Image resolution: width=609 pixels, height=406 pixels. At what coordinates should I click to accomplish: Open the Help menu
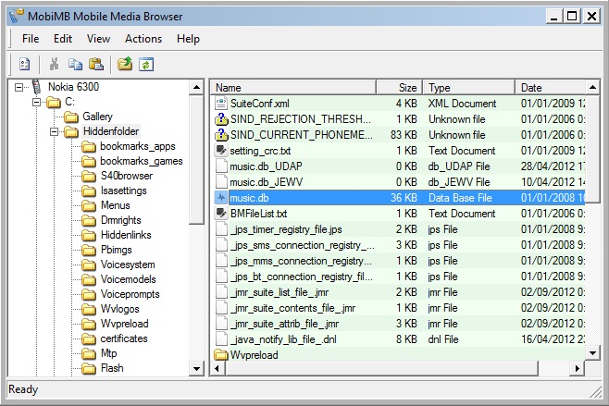[188, 39]
